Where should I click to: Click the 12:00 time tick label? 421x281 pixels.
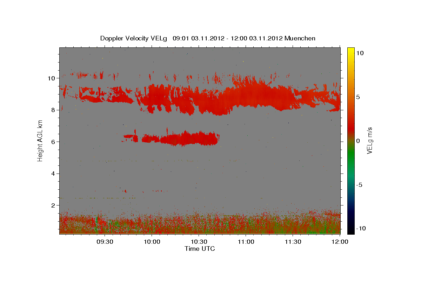coord(340,242)
